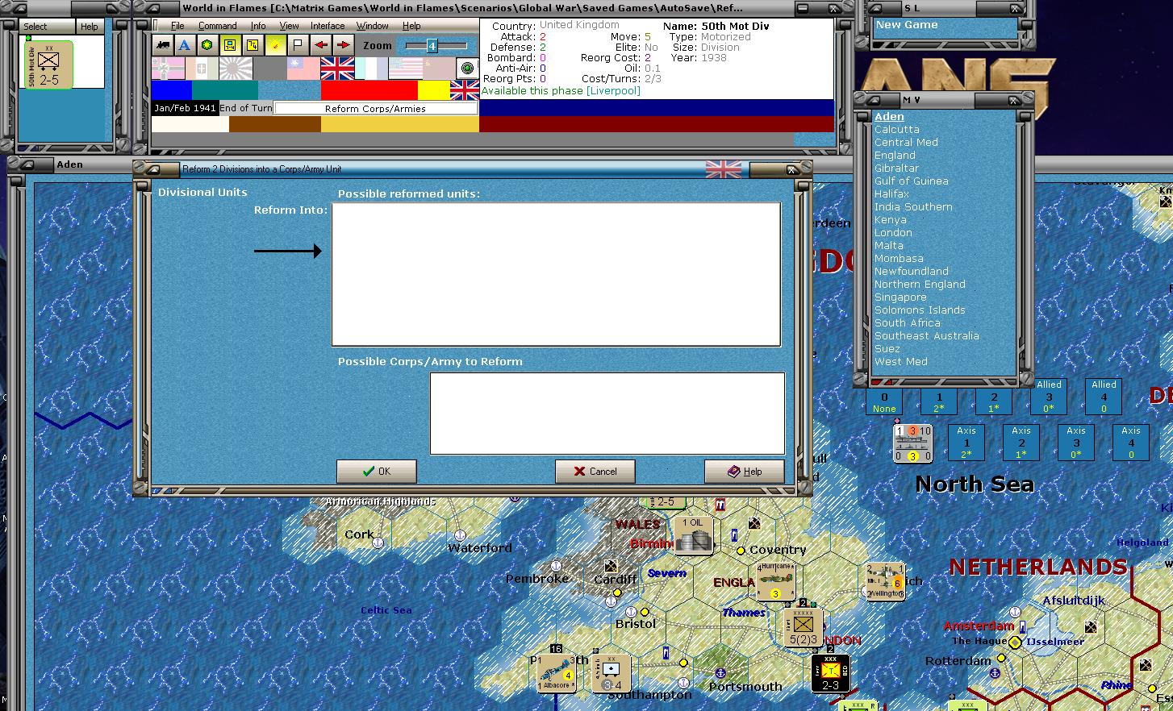Open the Help menu in main menu bar
The height and width of the screenshot is (711, 1173).
point(411,26)
